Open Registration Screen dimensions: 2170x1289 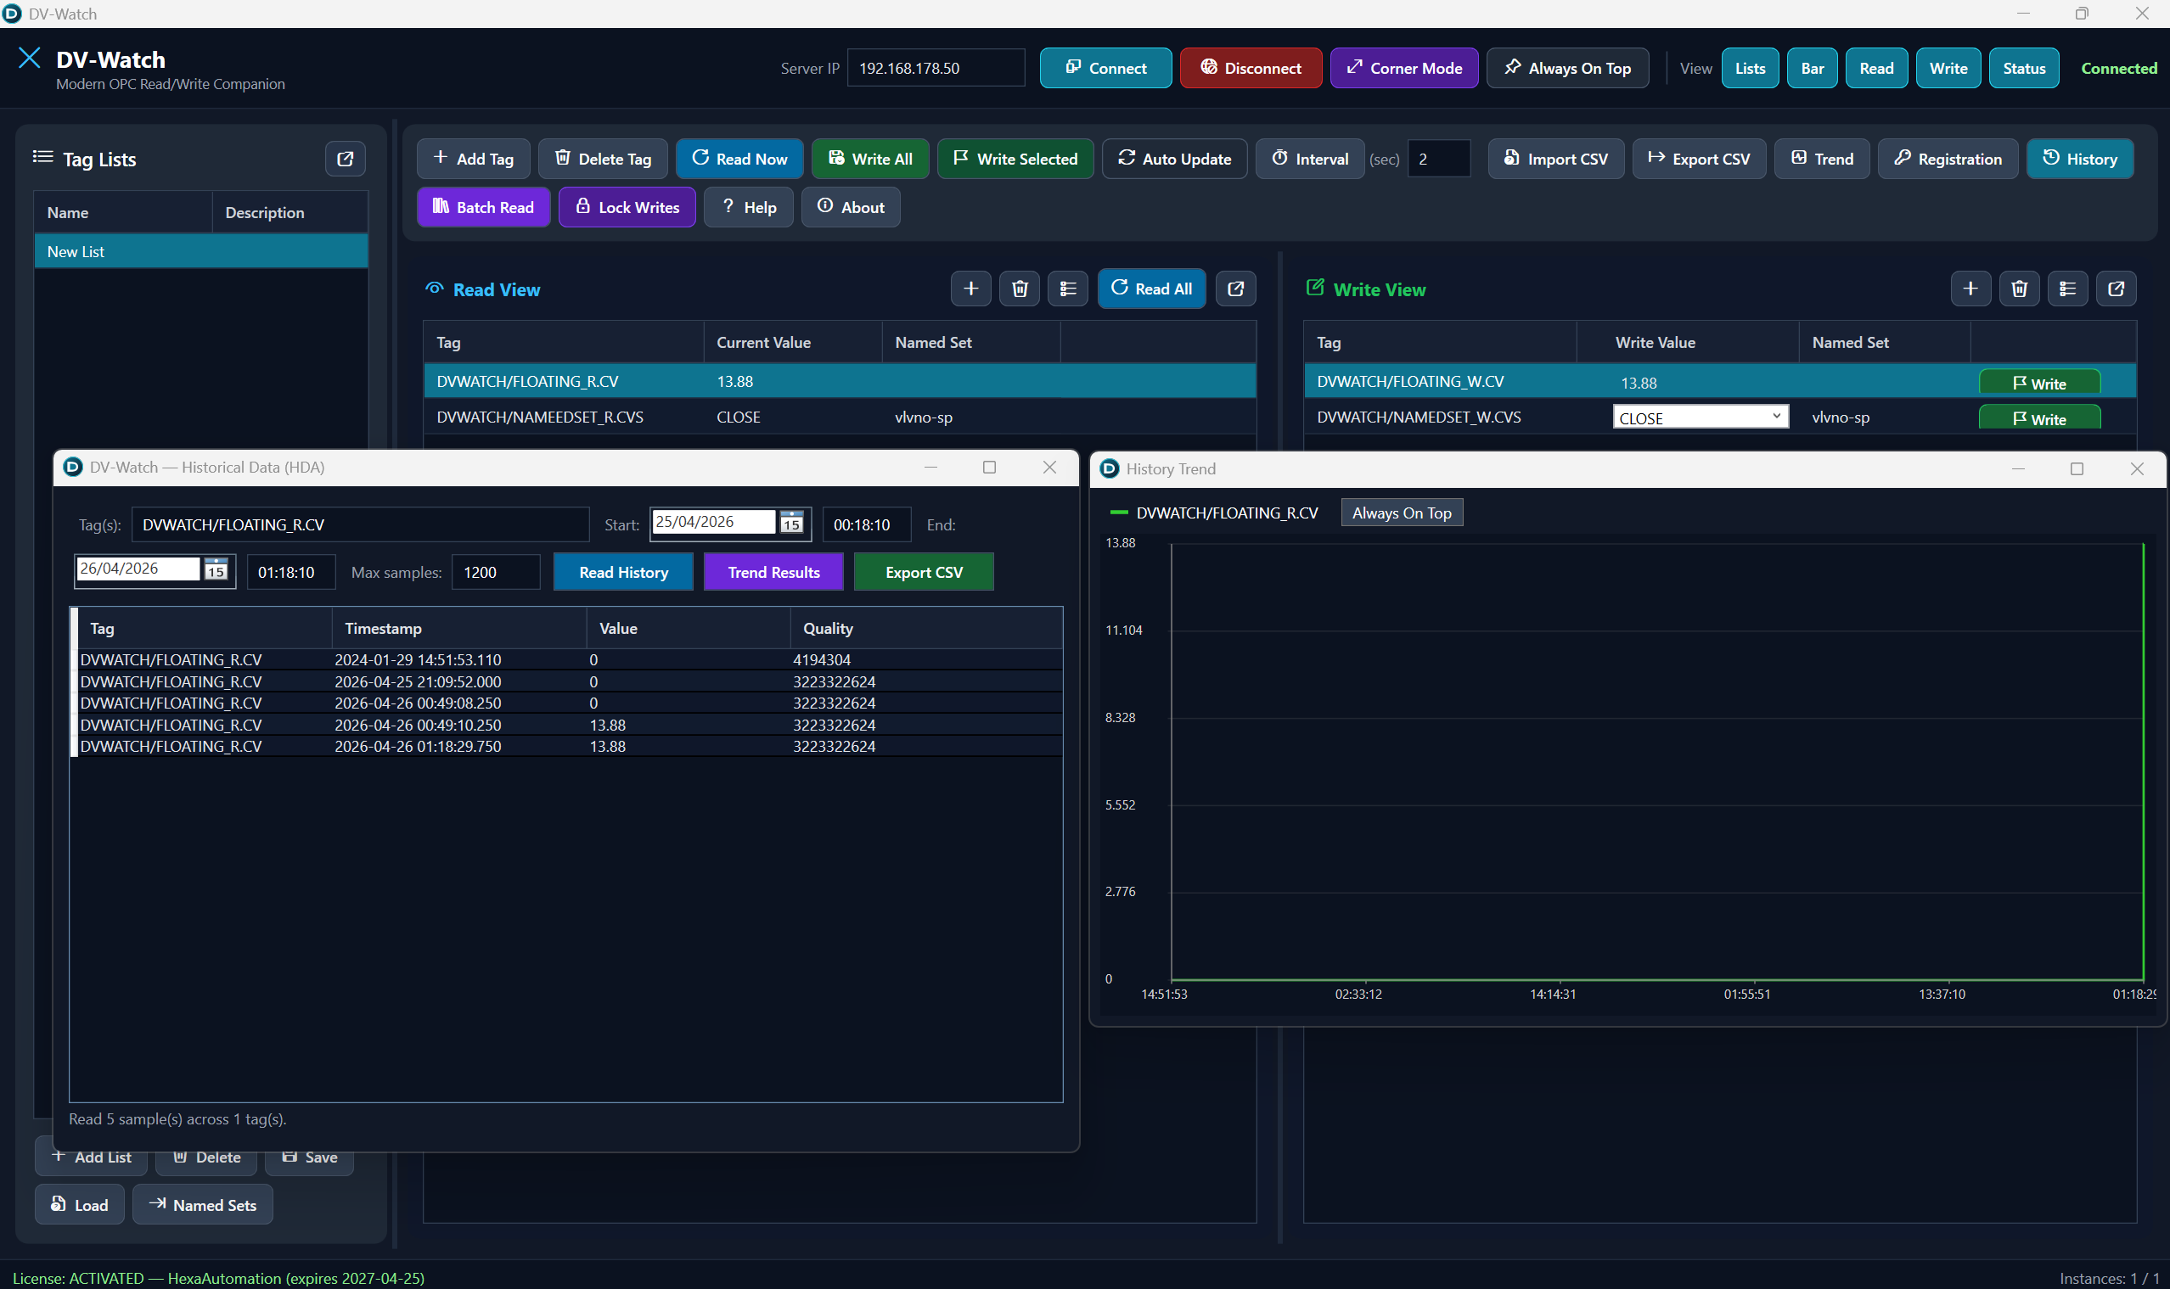(x=1948, y=159)
